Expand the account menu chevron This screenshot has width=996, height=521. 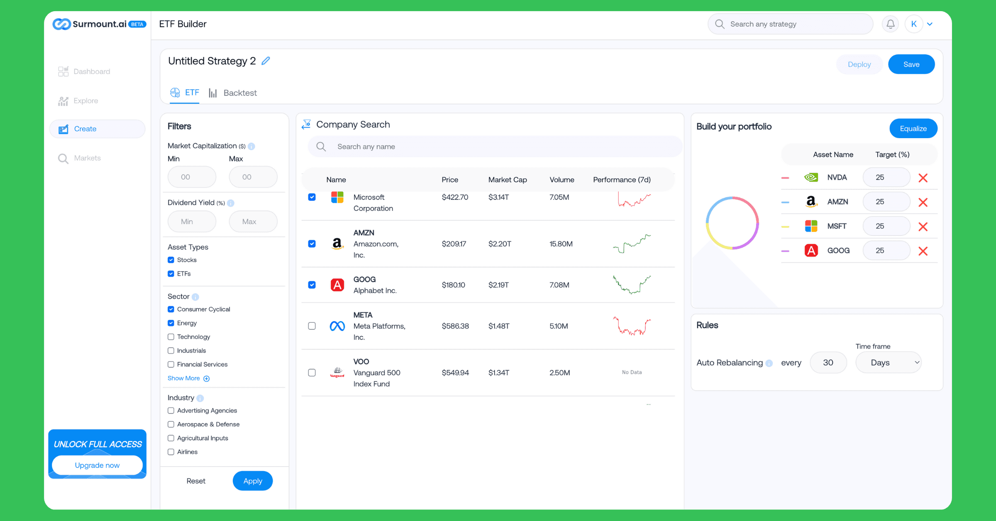pyautogui.click(x=930, y=24)
